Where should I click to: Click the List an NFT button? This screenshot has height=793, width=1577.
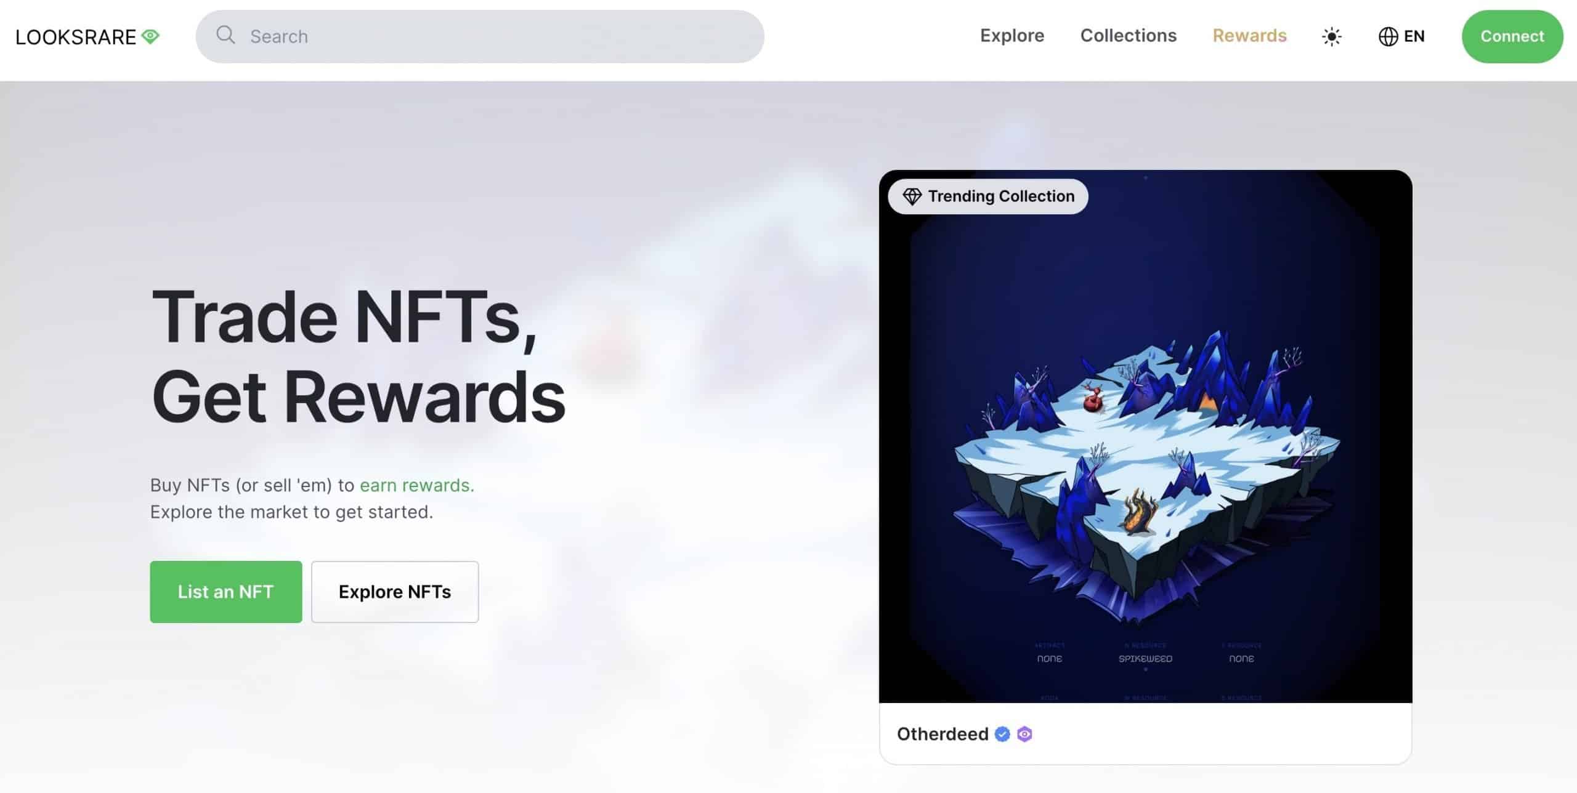225,590
